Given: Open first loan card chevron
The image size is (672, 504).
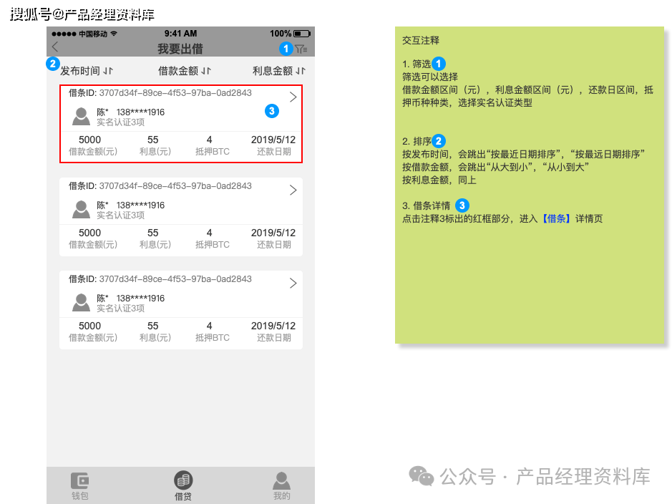Looking at the screenshot, I should 293,97.
